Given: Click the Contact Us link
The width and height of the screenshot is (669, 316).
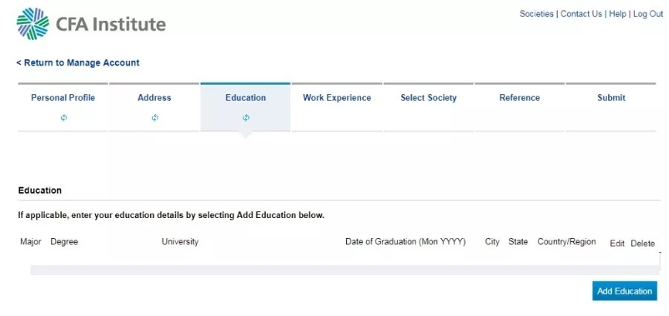Looking at the screenshot, I should (x=581, y=14).
